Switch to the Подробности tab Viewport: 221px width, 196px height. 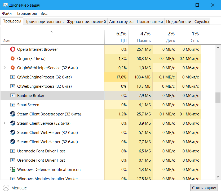179,22
